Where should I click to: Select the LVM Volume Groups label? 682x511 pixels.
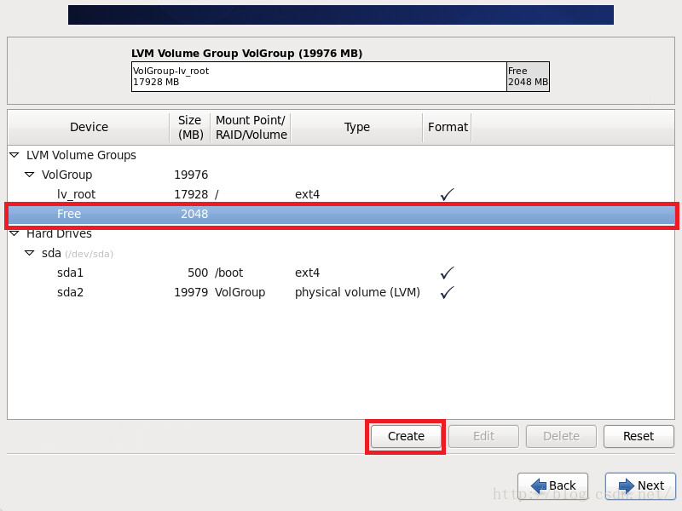[81, 155]
